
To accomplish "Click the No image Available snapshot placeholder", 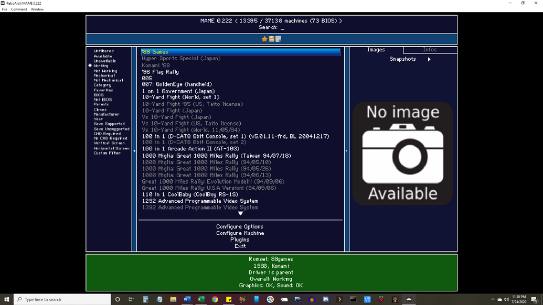I will point(403,153).
